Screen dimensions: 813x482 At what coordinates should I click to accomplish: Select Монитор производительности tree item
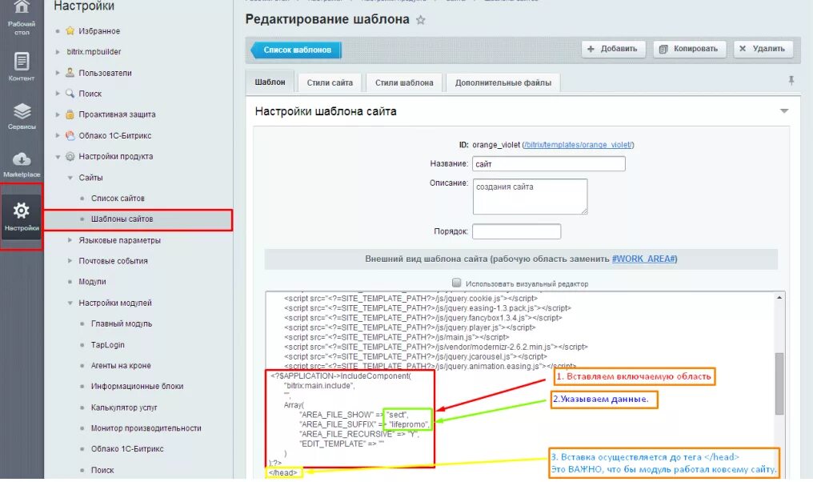tap(146, 428)
